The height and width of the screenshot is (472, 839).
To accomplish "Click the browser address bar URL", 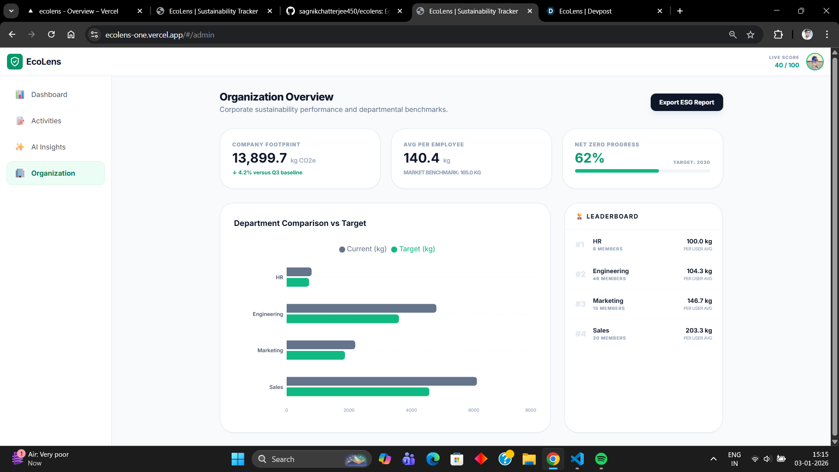I will coord(159,35).
